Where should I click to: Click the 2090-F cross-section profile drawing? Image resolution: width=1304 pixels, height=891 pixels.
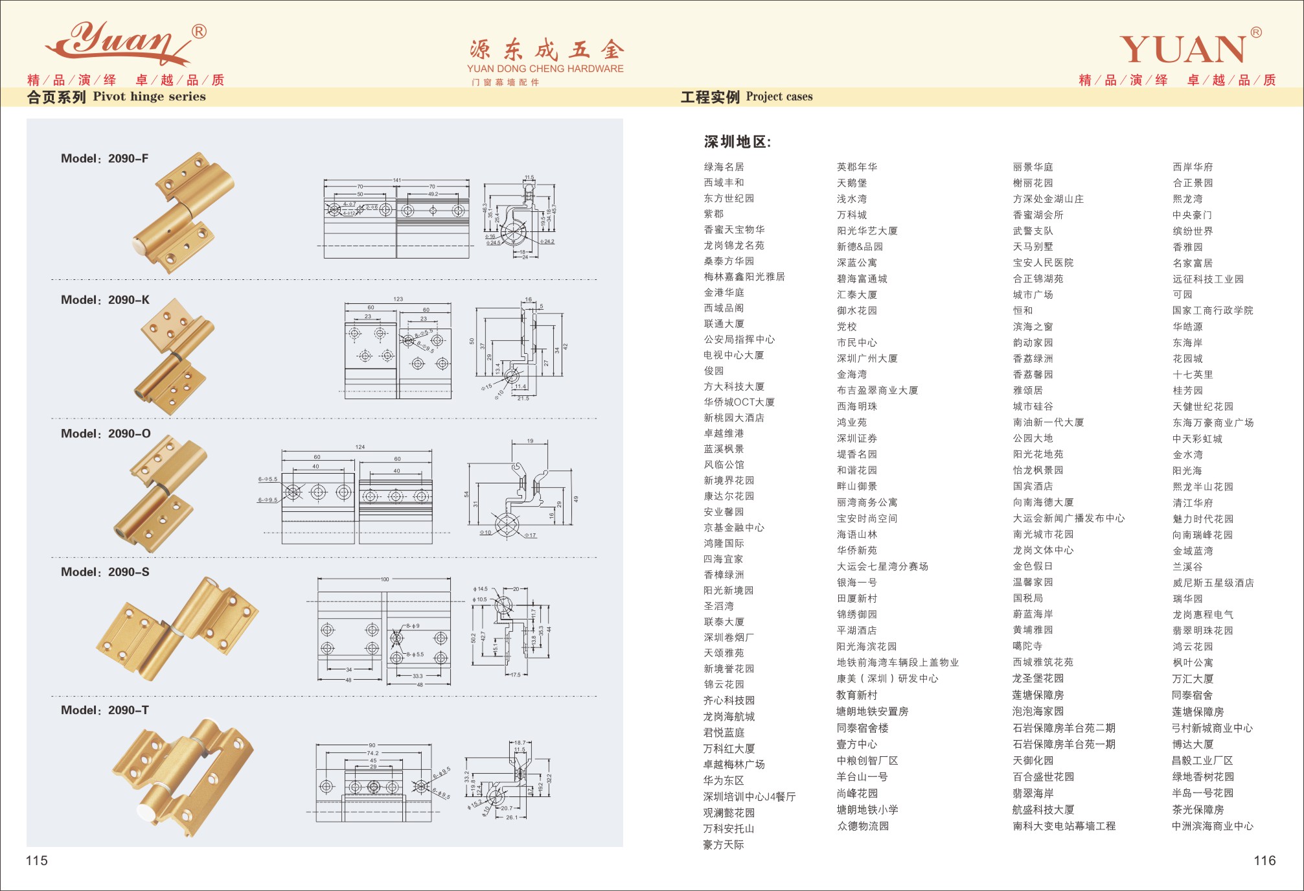[x=521, y=217]
